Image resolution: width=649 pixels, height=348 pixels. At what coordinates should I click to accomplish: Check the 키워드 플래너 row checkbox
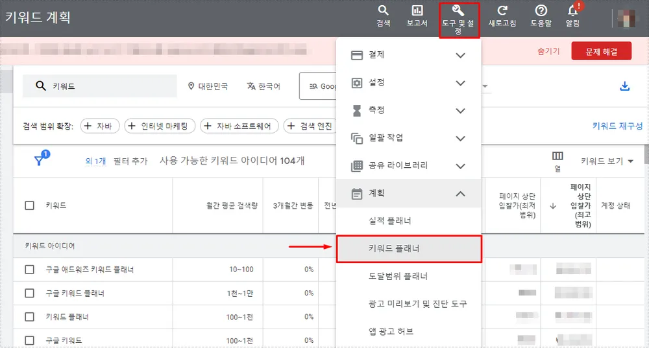(29, 317)
